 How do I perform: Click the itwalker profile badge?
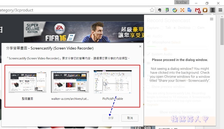click(182, 2)
